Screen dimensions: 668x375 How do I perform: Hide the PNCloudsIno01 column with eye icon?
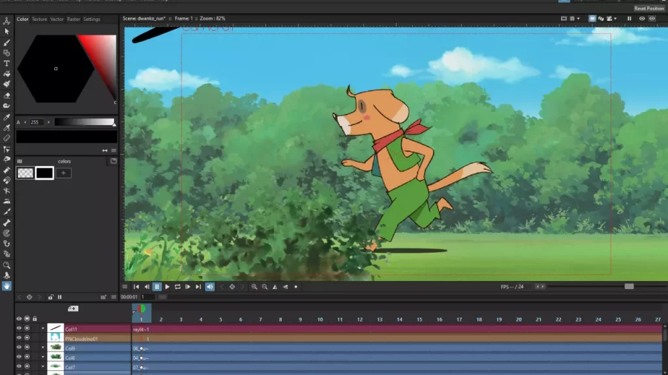19,338
